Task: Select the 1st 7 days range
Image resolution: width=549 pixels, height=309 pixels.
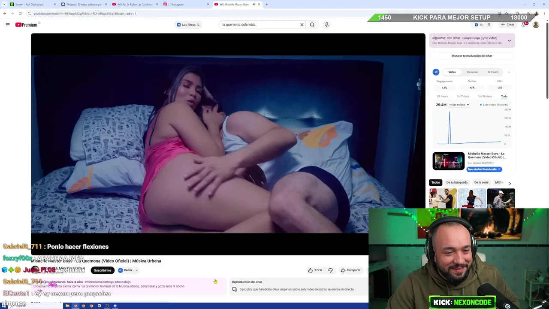Action: click(x=463, y=97)
